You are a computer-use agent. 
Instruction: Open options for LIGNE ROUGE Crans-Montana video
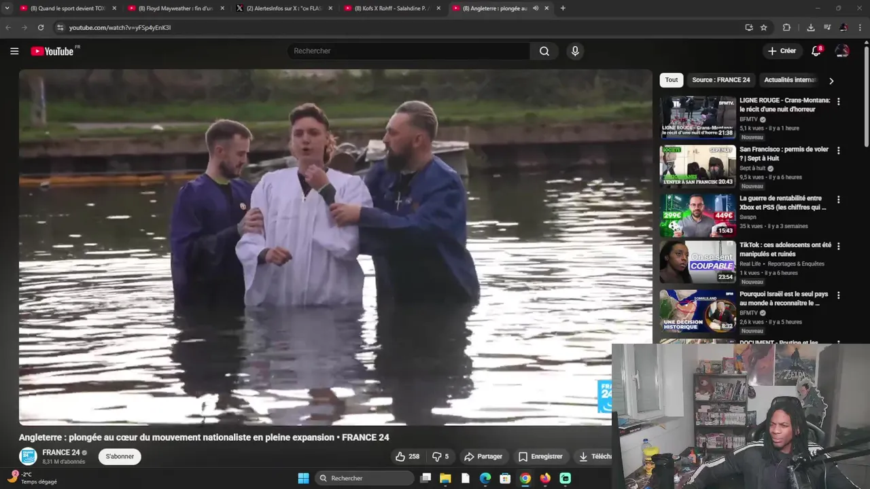[838, 101]
